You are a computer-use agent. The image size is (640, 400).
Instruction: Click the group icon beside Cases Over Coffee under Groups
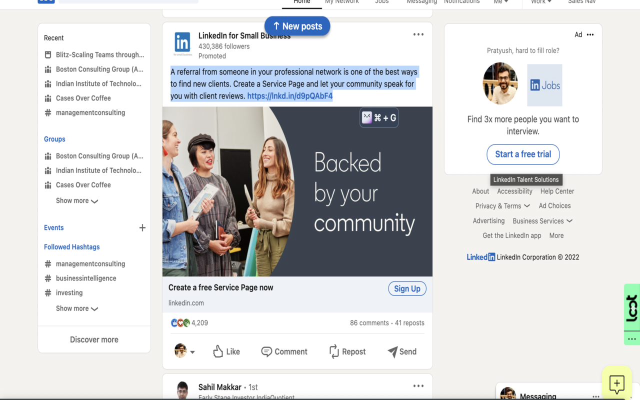(x=48, y=185)
